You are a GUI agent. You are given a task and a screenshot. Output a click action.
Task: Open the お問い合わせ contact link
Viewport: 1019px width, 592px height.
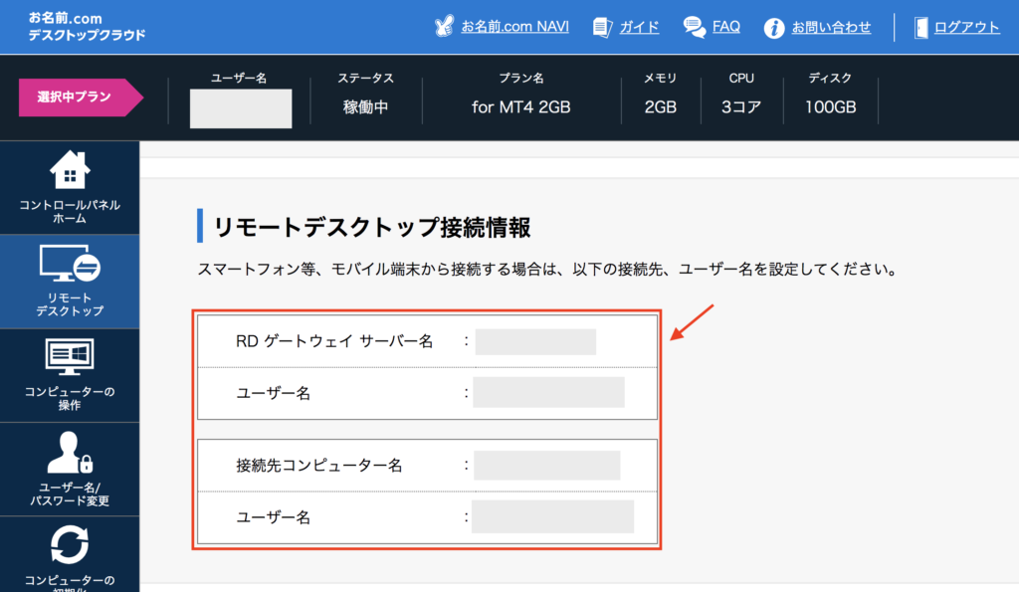831,28
